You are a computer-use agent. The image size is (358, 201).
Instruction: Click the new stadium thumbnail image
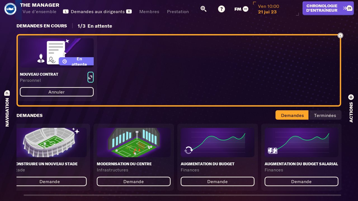52,142
